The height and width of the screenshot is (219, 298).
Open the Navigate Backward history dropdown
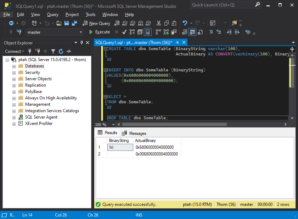(17, 23)
